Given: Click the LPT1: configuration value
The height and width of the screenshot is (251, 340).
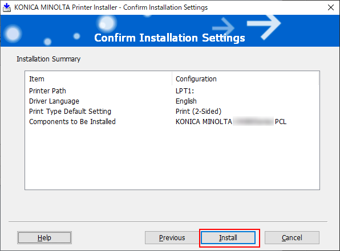Looking at the screenshot, I should pos(185,91).
